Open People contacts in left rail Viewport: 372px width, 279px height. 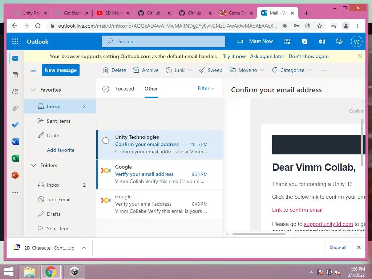coord(15,92)
